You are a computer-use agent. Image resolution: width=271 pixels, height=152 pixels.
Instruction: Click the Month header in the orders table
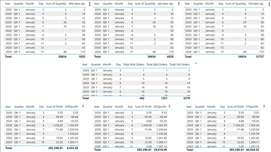coord(107,65)
